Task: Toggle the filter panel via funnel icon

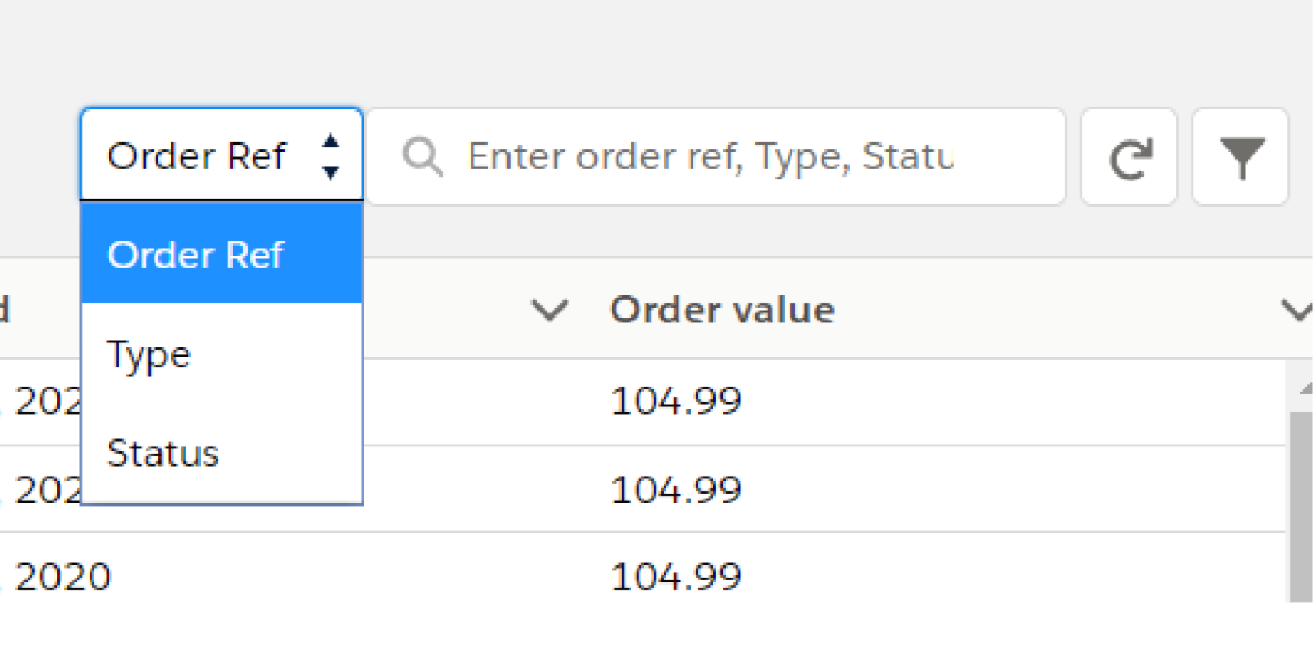Action: tap(1241, 156)
